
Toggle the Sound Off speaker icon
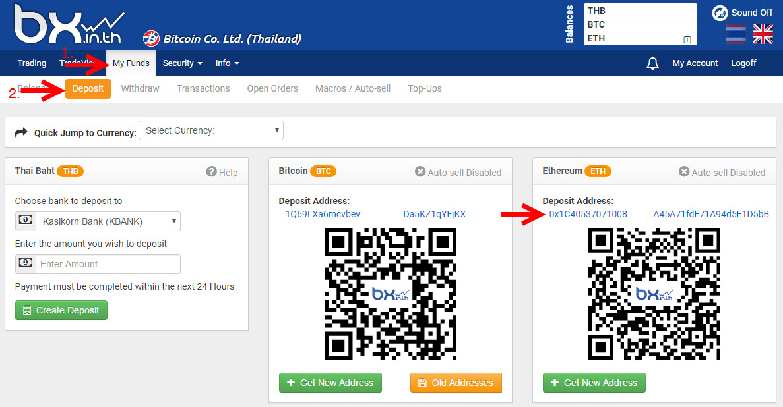click(720, 13)
